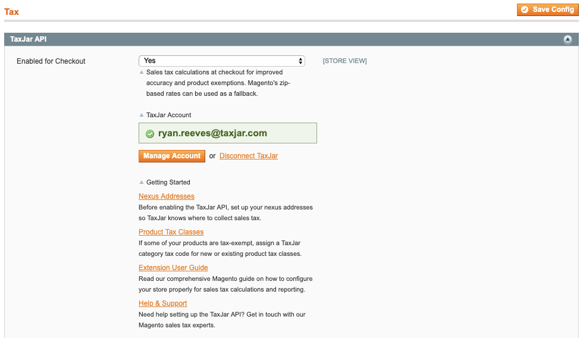Click the triangle marker beside Sales tax calculations note

click(x=142, y=72)
